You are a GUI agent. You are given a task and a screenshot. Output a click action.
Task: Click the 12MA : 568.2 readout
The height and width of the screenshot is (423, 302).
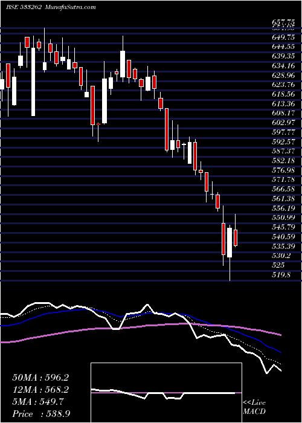click(x=40, y=390)
